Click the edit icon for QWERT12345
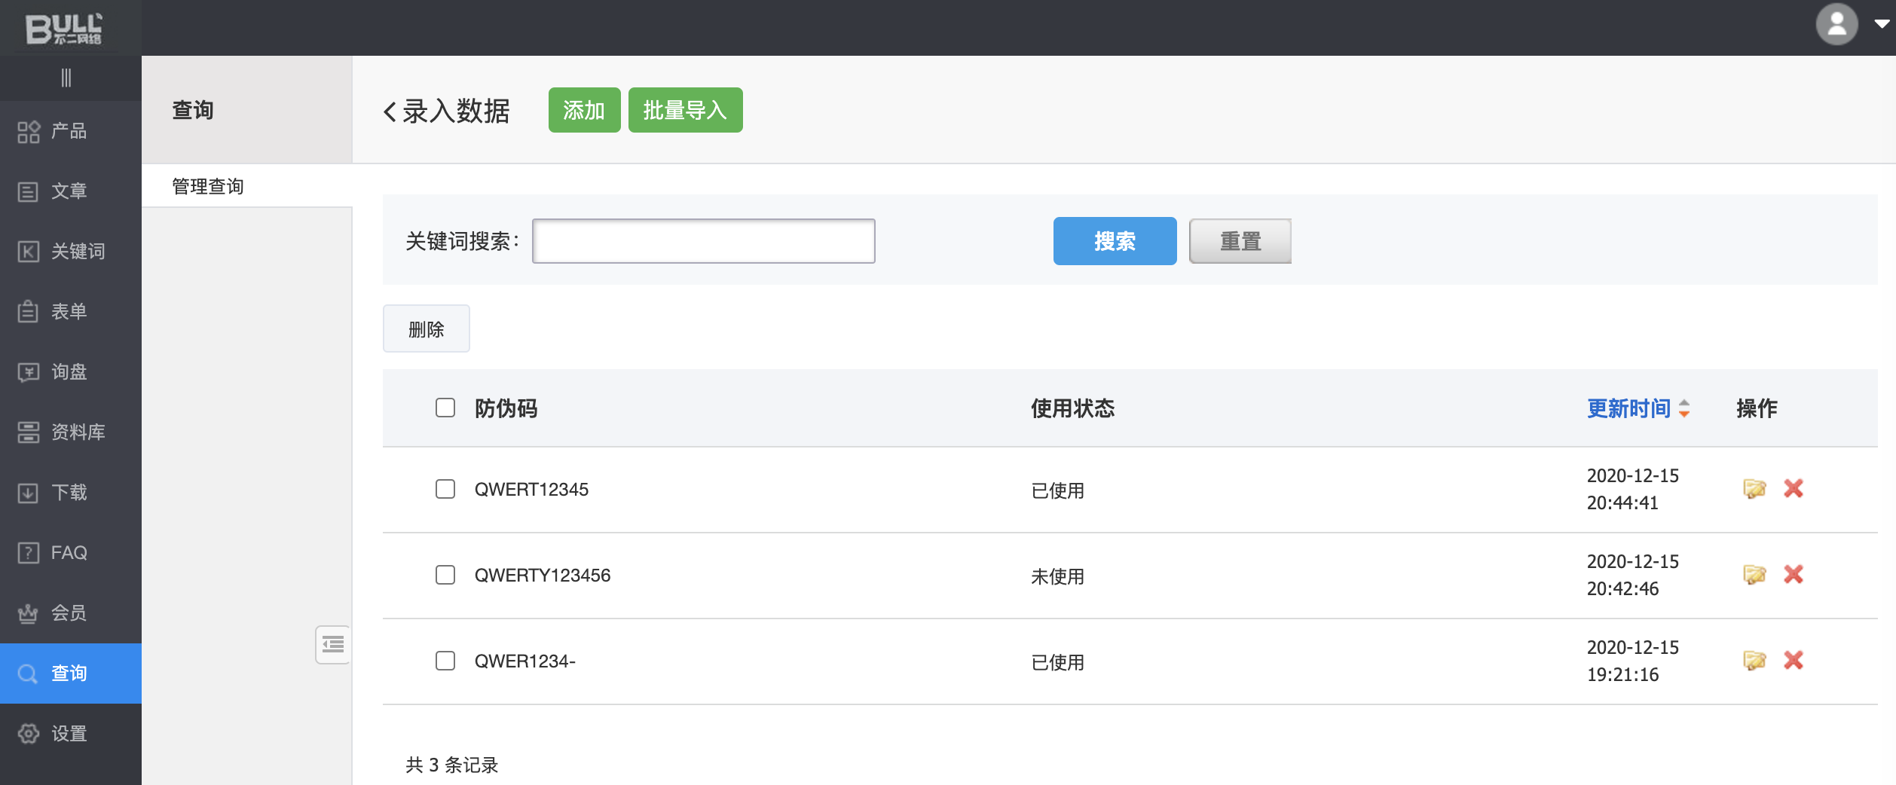 1754,489
